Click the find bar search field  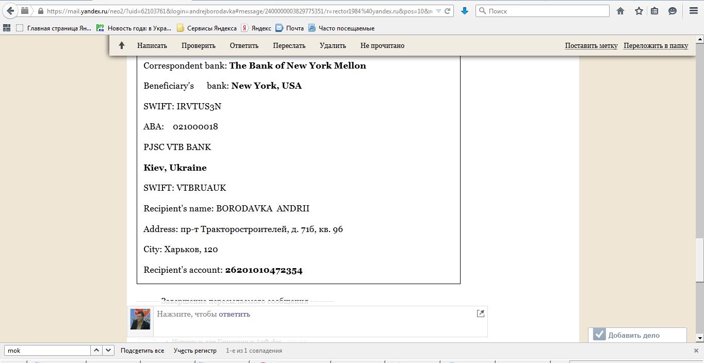pyautogui.click(x=47, y=351)
